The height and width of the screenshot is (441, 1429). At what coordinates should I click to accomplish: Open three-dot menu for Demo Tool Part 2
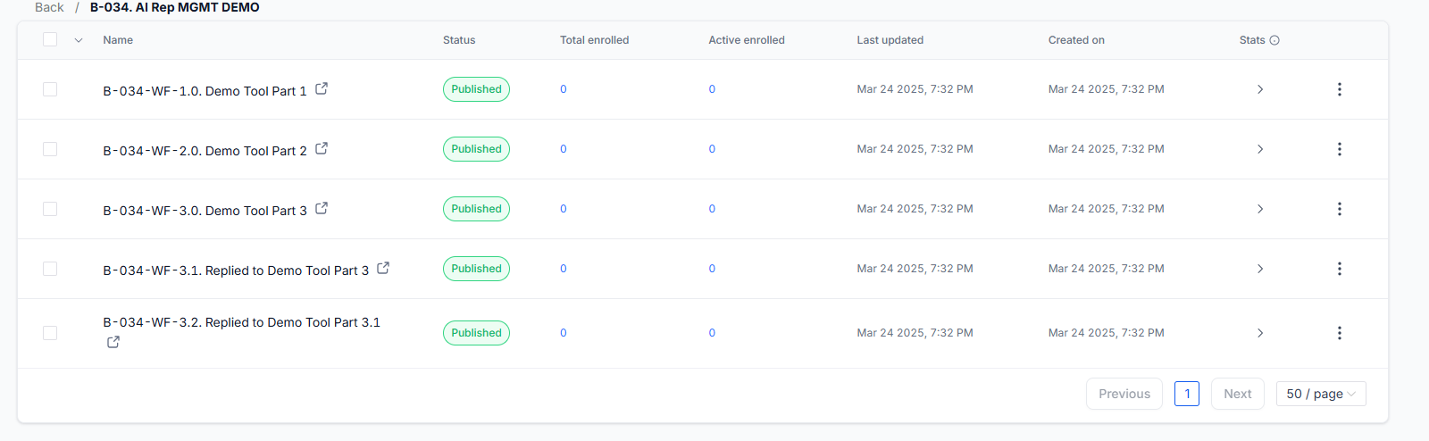point(1339,149)
